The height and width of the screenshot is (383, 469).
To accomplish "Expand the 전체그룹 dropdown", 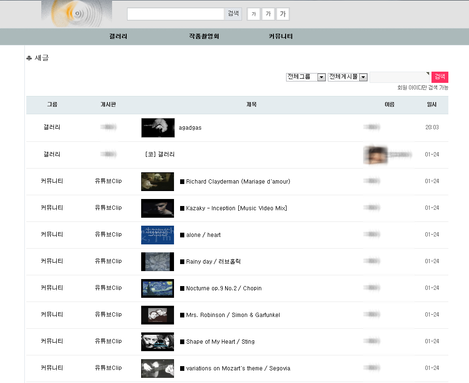I will [x=306, y=77].
